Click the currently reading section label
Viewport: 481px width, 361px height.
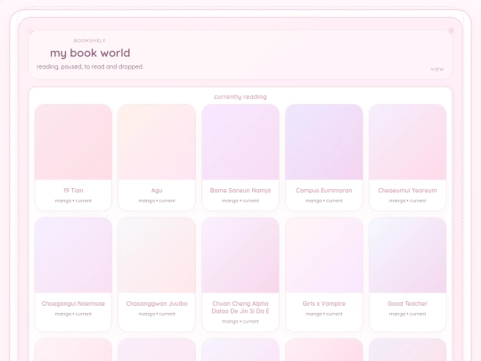pyautogui.click(x=240, y=97)
